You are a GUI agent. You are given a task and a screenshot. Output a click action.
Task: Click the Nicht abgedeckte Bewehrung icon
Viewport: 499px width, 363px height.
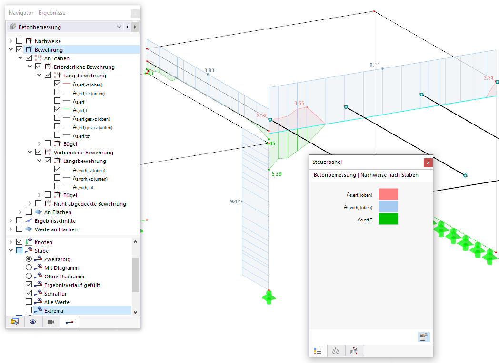pos(48,203)
